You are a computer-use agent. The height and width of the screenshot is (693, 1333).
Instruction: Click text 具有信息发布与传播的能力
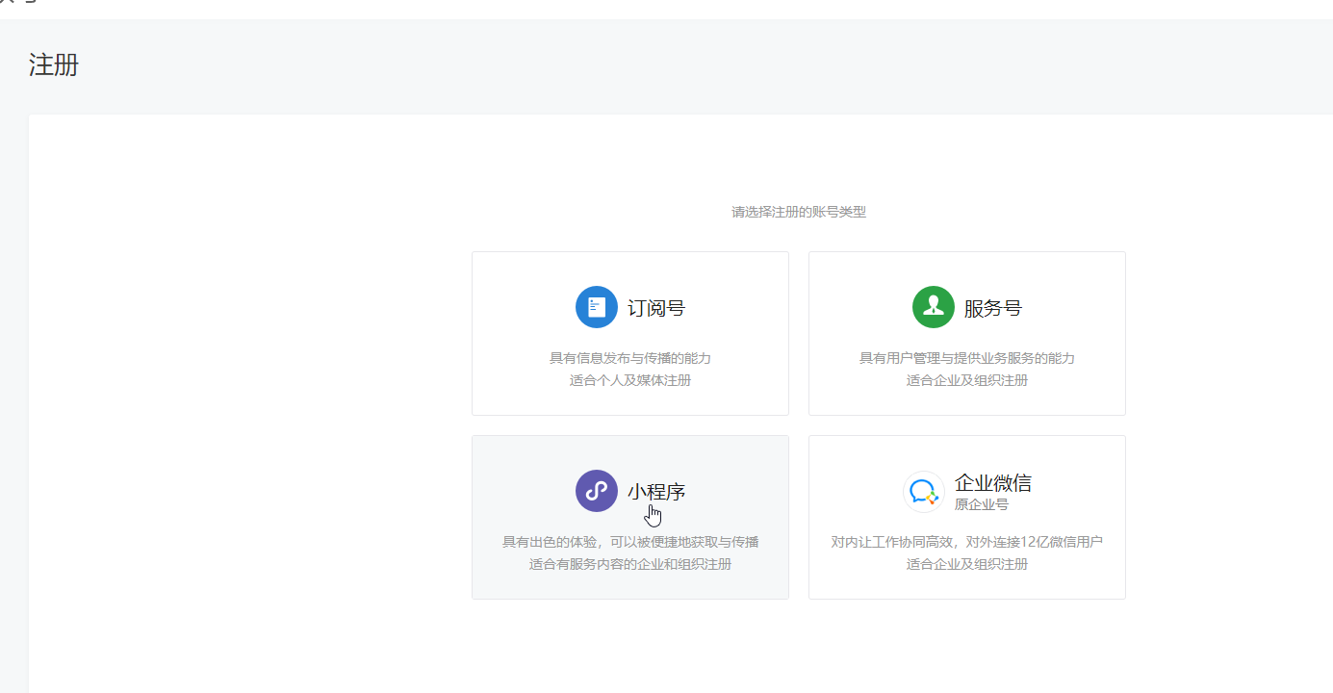point(630,358)
